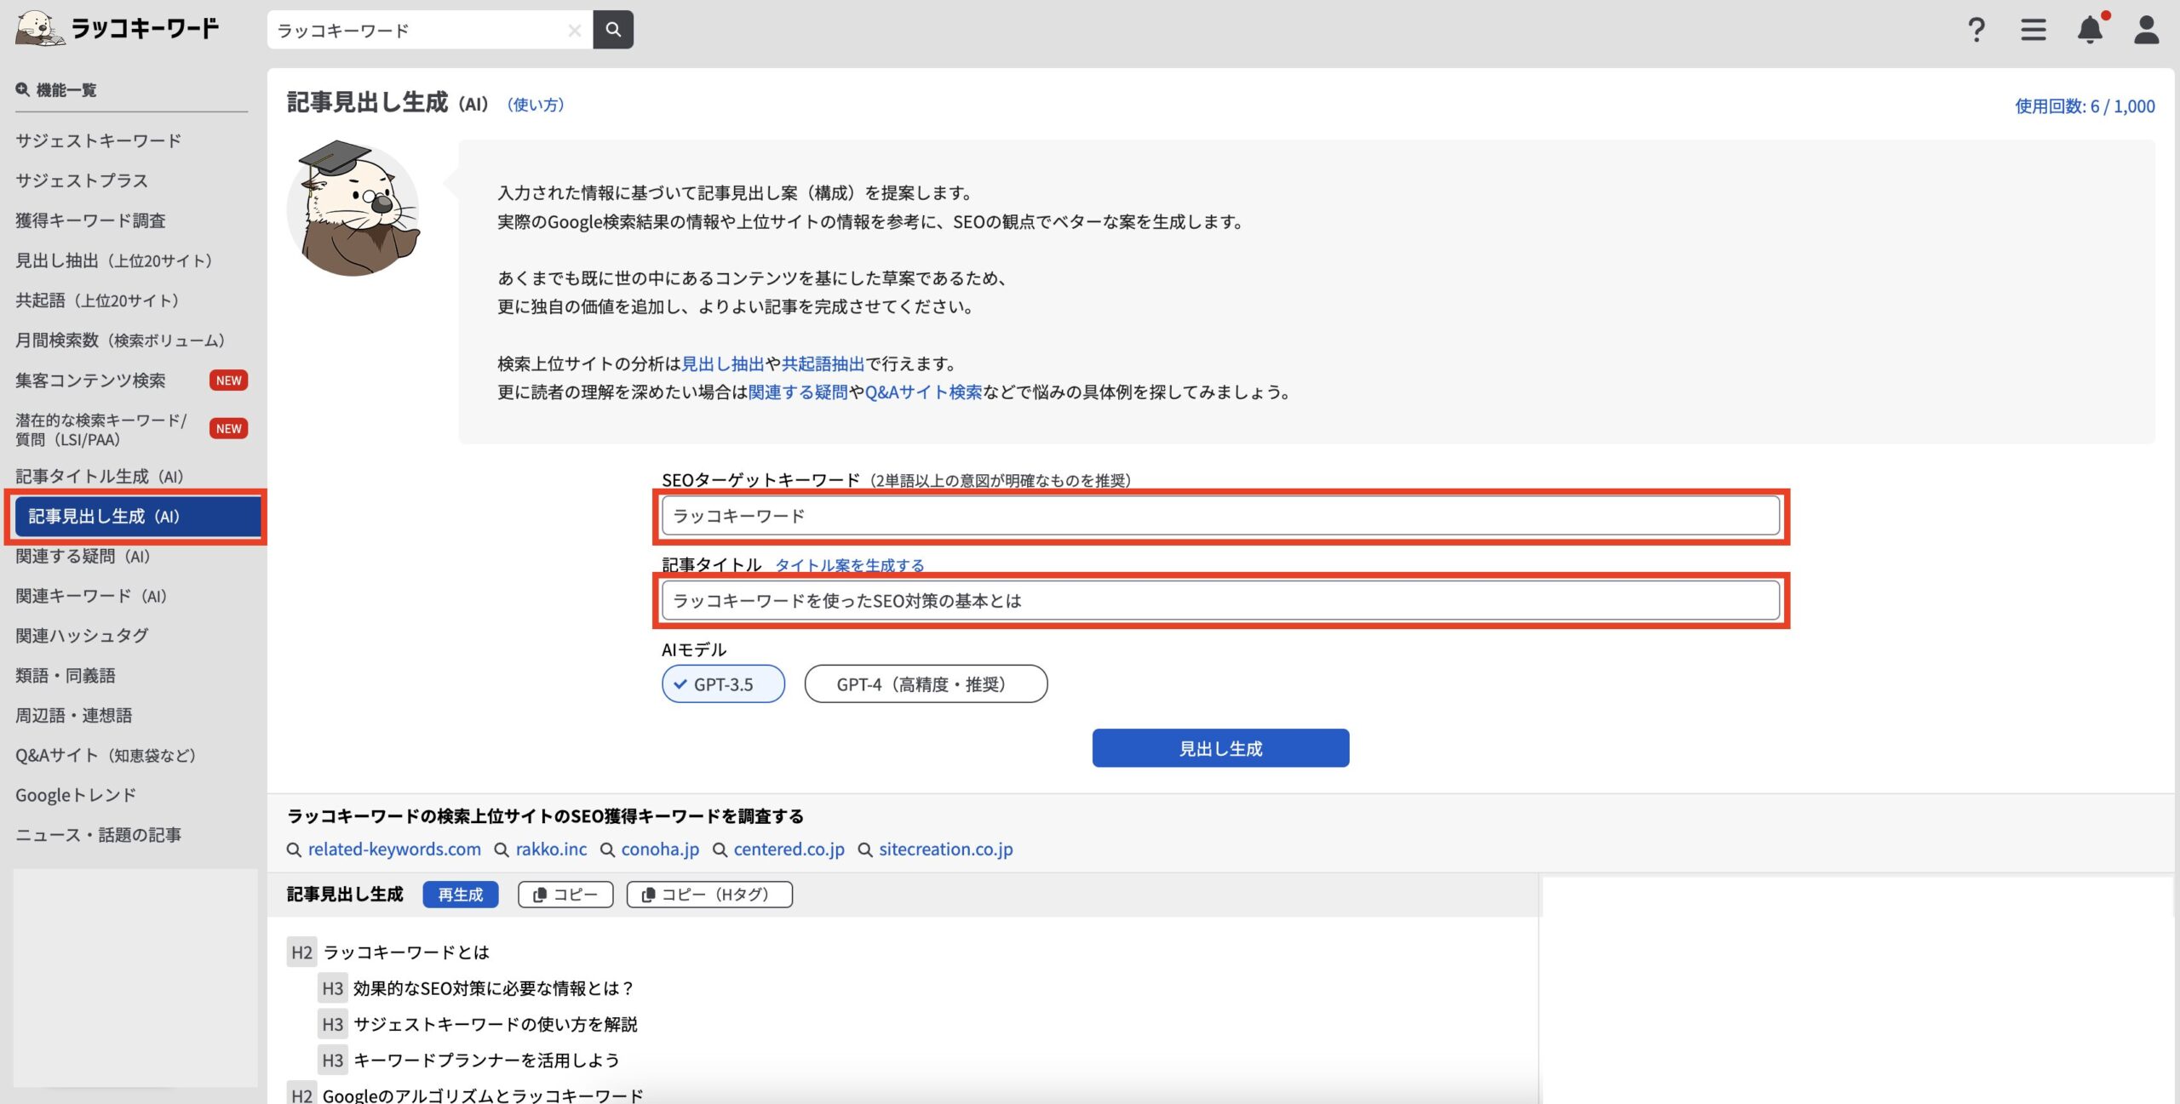Click magnifier icon next to rakko.inc
2180x1104 pixels.
(502, 849)
